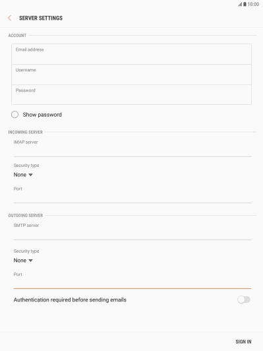The height and width of the screenshot is (351, 263).
Task: Focus the Username field
Action: click(132, 75)
